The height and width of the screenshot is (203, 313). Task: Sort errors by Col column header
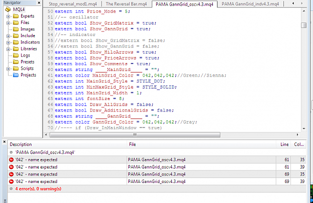pyautogui.click(x=298, y=144)
